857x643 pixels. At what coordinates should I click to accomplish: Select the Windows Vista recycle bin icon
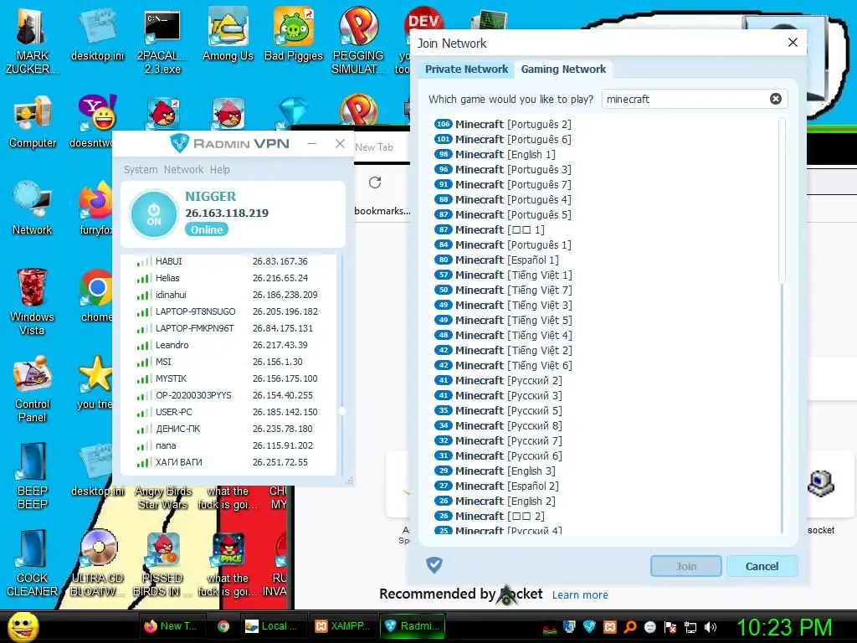(x=32, y=301)
